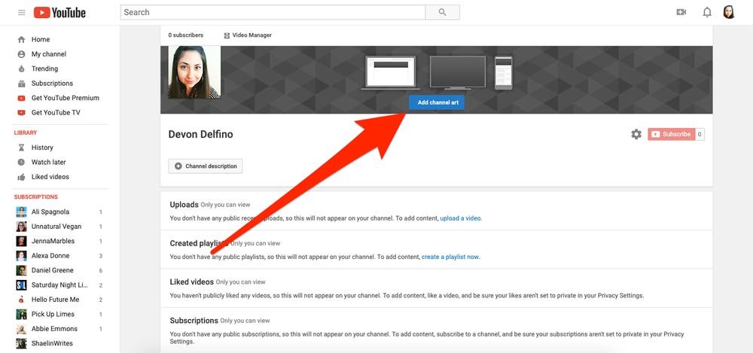Click the channel profile picture
The image size is (753, 353).
click(x=194, y=72)
